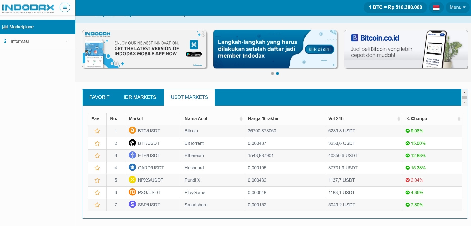Viewport: 471px width, 226px height.
Task: Open the BTC/USDT market link
Action: 149,131
